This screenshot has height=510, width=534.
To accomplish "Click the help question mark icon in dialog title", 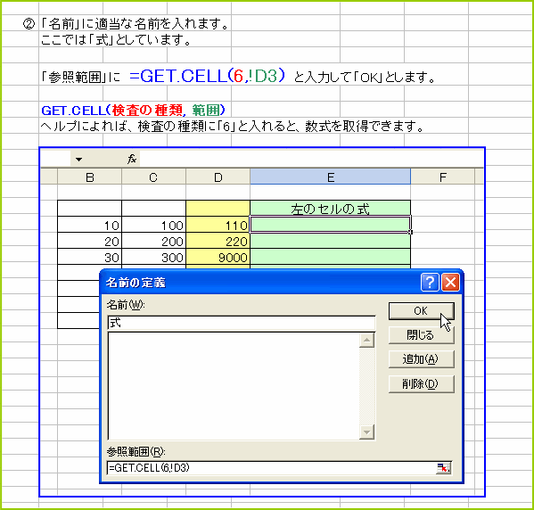I will point(430,282).
